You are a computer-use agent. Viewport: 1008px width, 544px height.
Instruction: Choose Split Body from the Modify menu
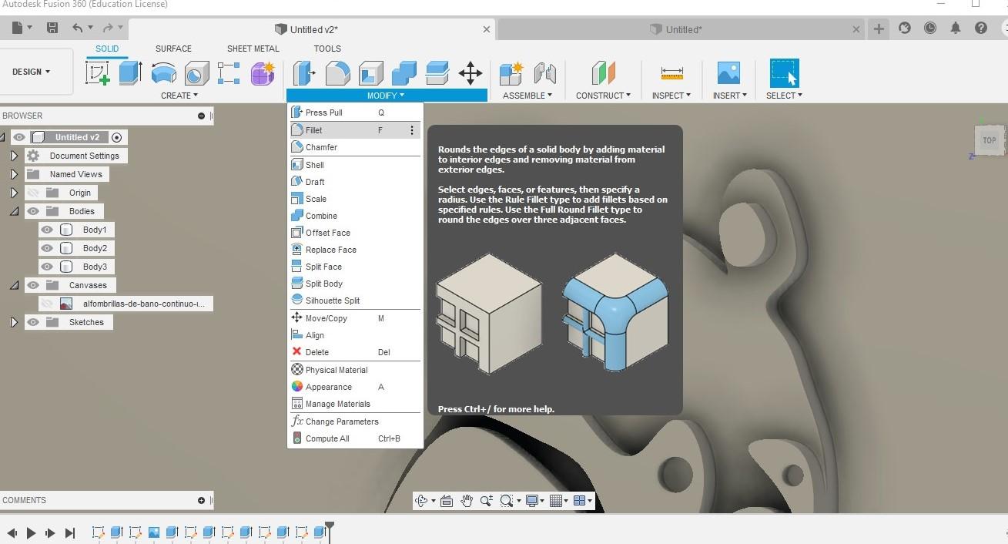click(355, 284)
